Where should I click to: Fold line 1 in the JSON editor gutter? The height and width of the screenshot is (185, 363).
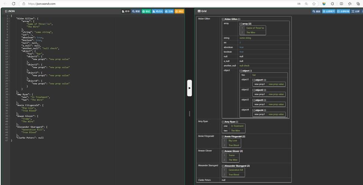9,16
